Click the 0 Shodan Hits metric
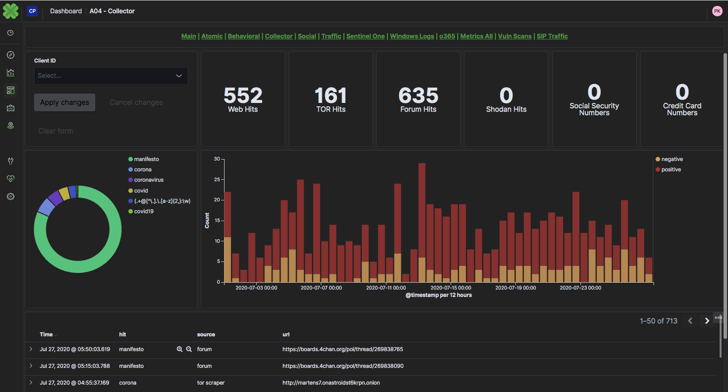728x392 pixels. pos(506,99)
